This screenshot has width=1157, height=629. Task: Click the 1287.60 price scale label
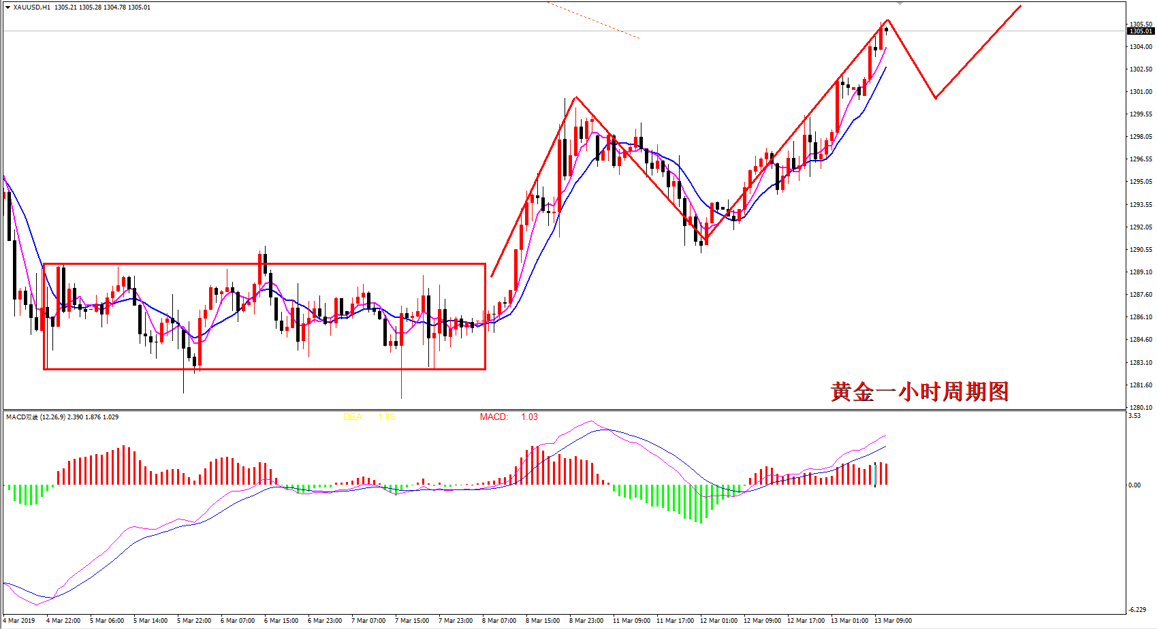(1141, 295)
